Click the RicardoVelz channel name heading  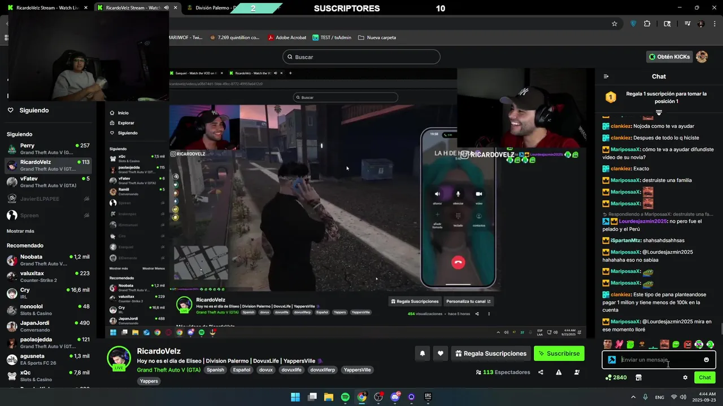coord(159,351)
